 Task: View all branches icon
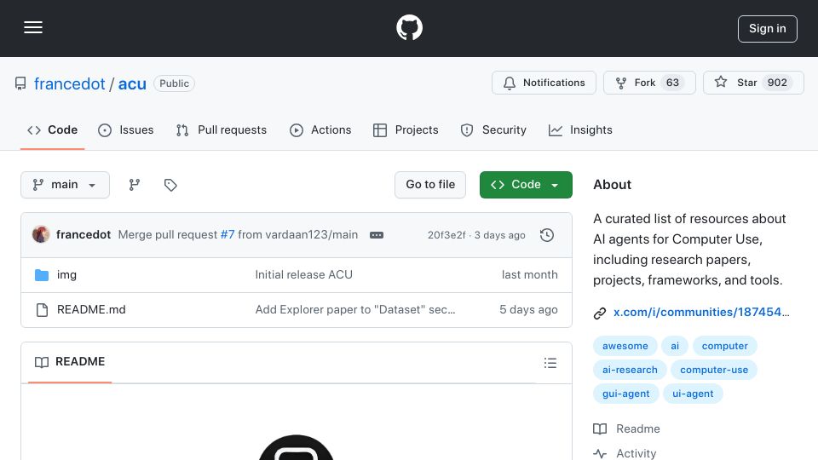coord(135,185)
